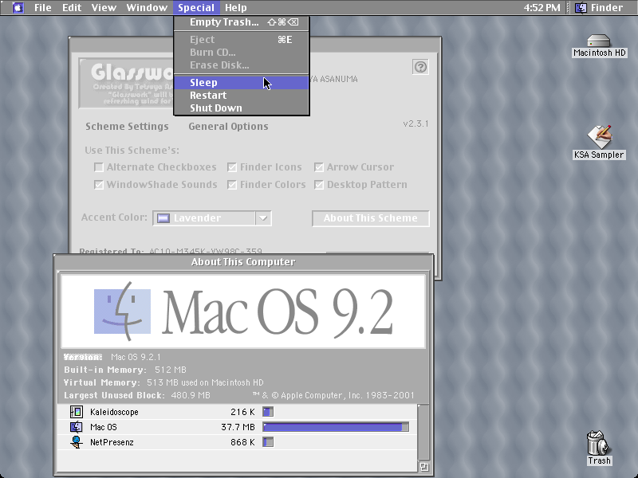Click the Largest Unused Block 480.9 MB value
Image resolution: width=638 pixels, height=478 pixels.
(191, 395)
